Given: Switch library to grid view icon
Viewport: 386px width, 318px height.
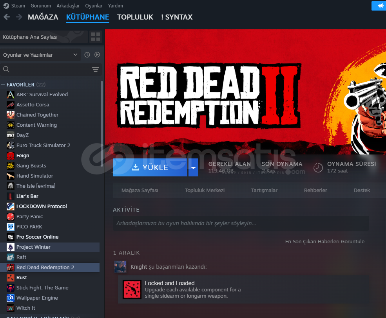Looking at the screenshot, I should [x=96, y=37].
